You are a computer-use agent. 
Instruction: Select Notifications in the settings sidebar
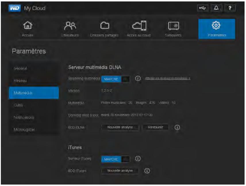tap(34, 117)
